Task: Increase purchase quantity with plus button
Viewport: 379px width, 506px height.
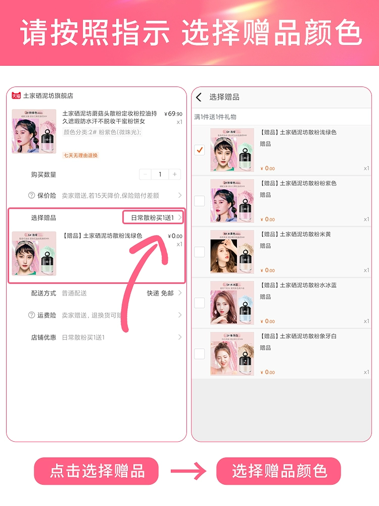Action: tap(174, 174)
